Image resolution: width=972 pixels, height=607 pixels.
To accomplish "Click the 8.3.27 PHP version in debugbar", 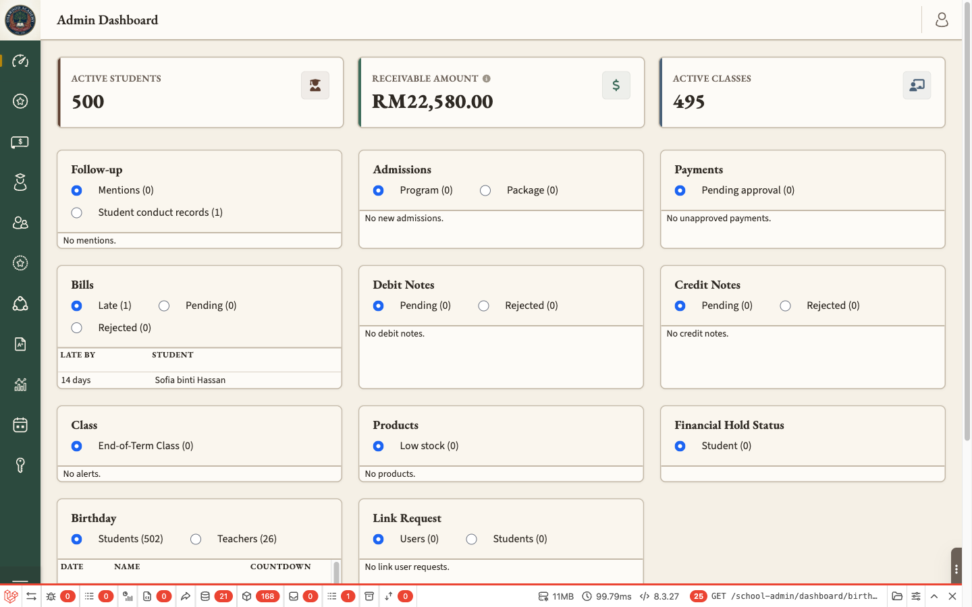I will coord(659,596).
